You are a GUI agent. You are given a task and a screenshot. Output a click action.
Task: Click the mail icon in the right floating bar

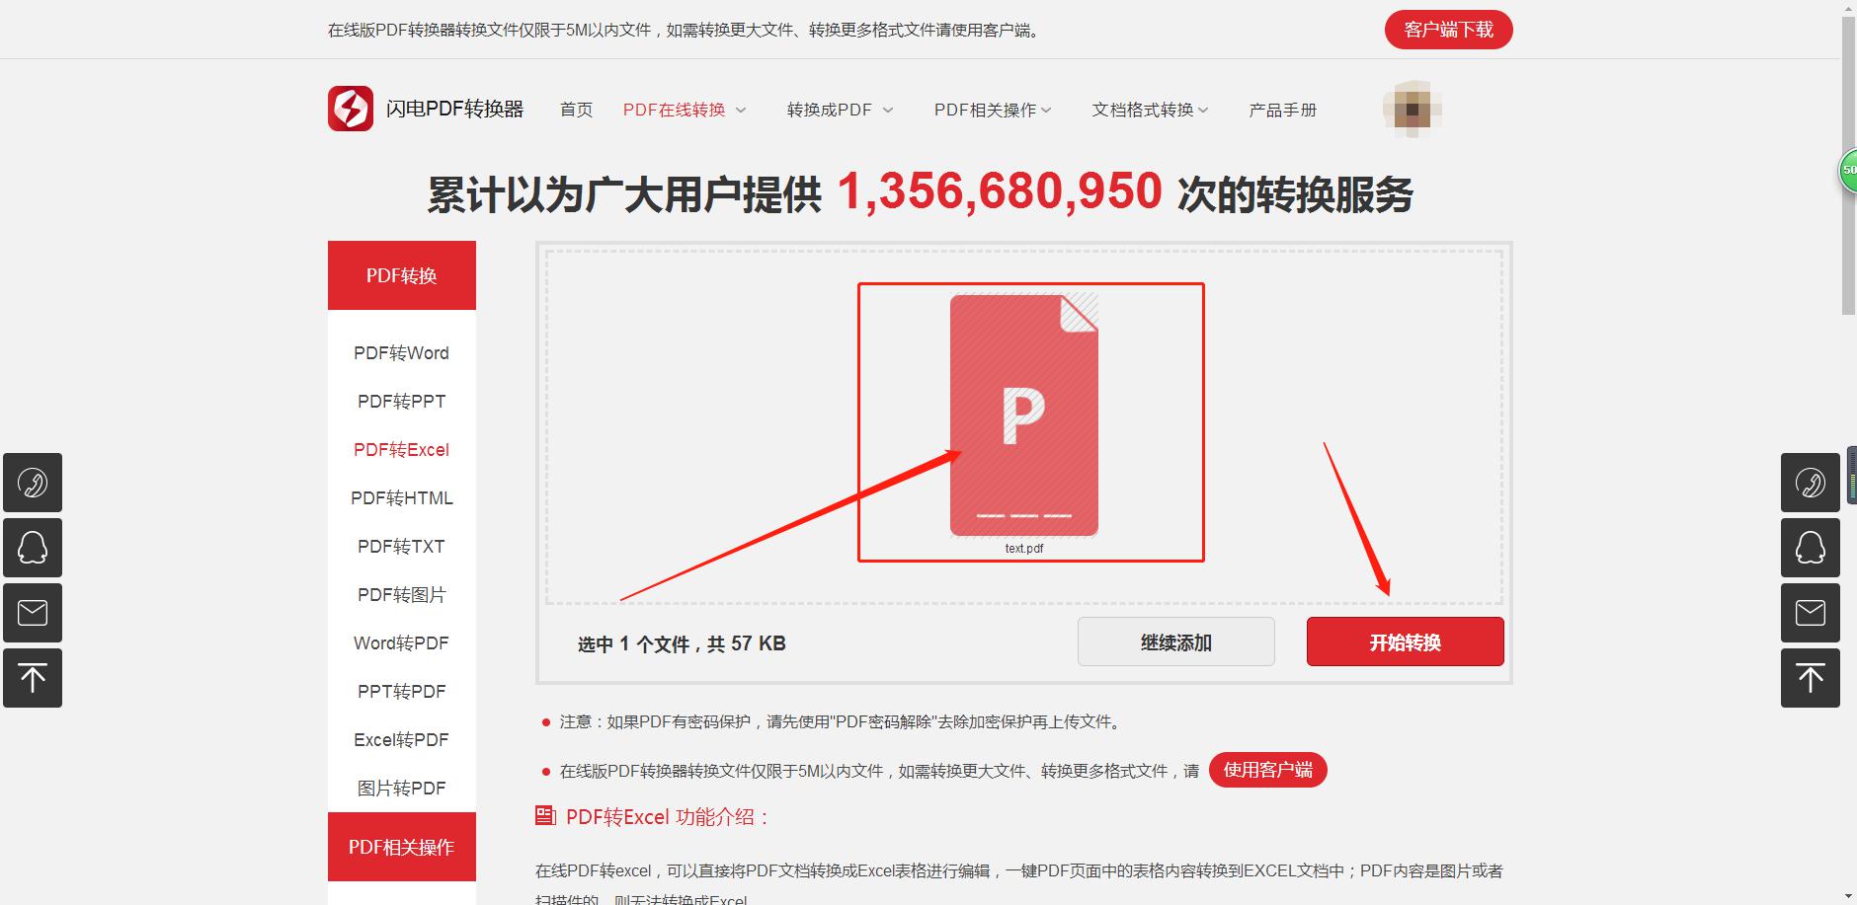[x=1811, y=613]
